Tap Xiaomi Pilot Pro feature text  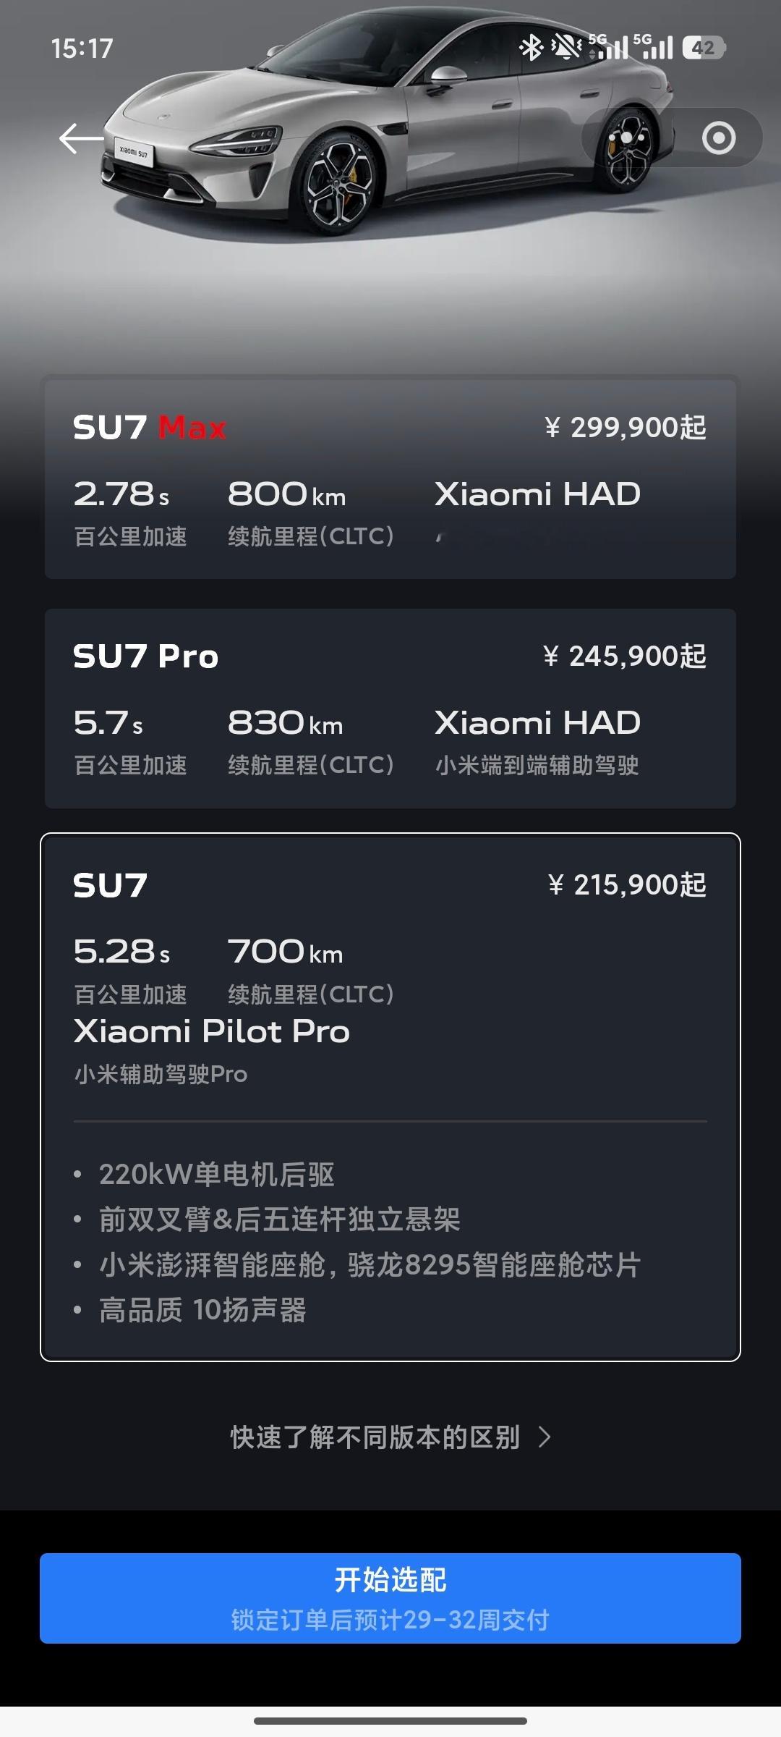(211, 1031)
